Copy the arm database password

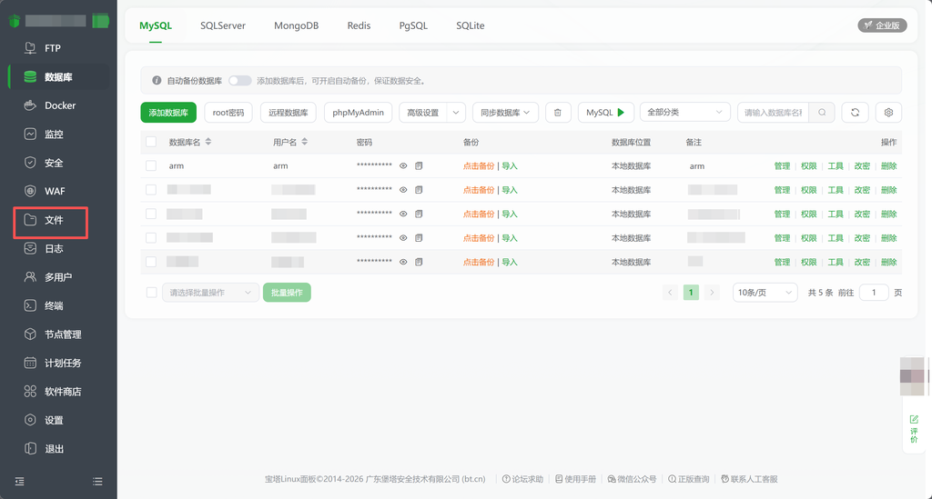[x=419, y=166]
